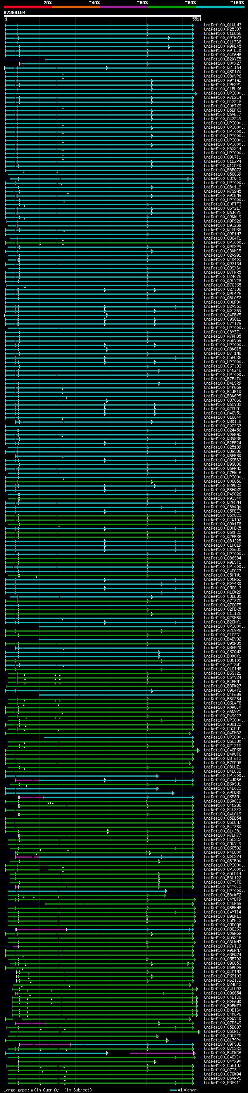Open hit UniRef100_C4JRS6

coord(222,779)
